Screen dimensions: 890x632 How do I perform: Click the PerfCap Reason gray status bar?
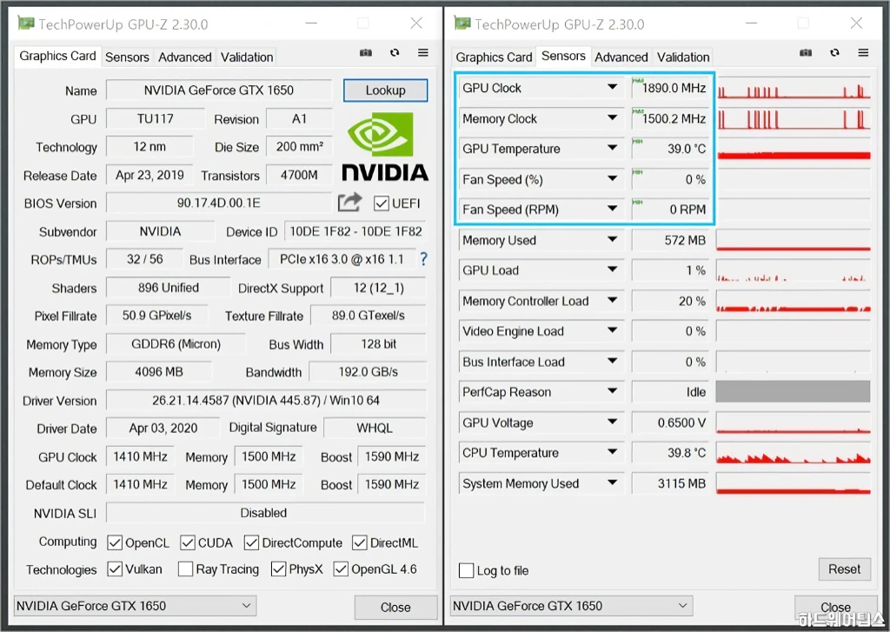(793, 391)
